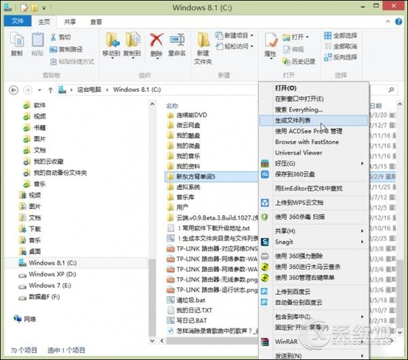Choose 保存到360云盘

click(313, 174)
